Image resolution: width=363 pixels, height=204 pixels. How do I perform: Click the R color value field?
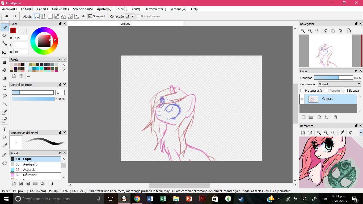(21, 38)
